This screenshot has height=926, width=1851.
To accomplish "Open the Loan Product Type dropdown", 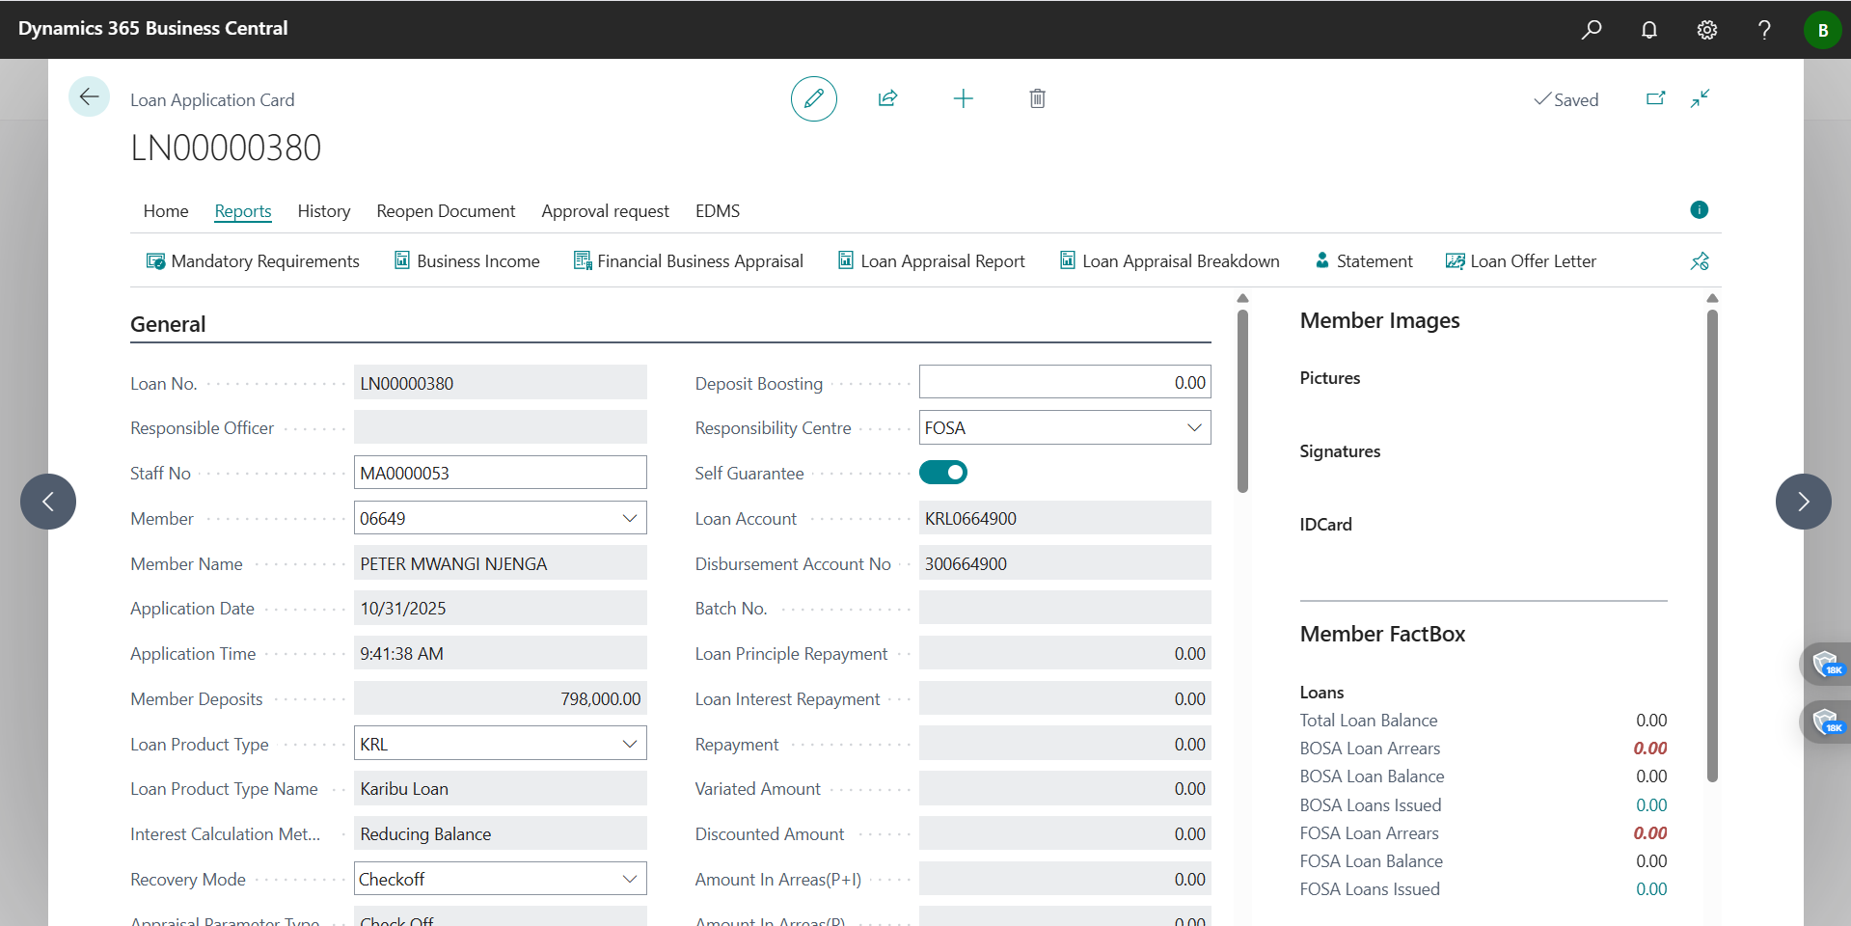I will [x=630, y=743].
